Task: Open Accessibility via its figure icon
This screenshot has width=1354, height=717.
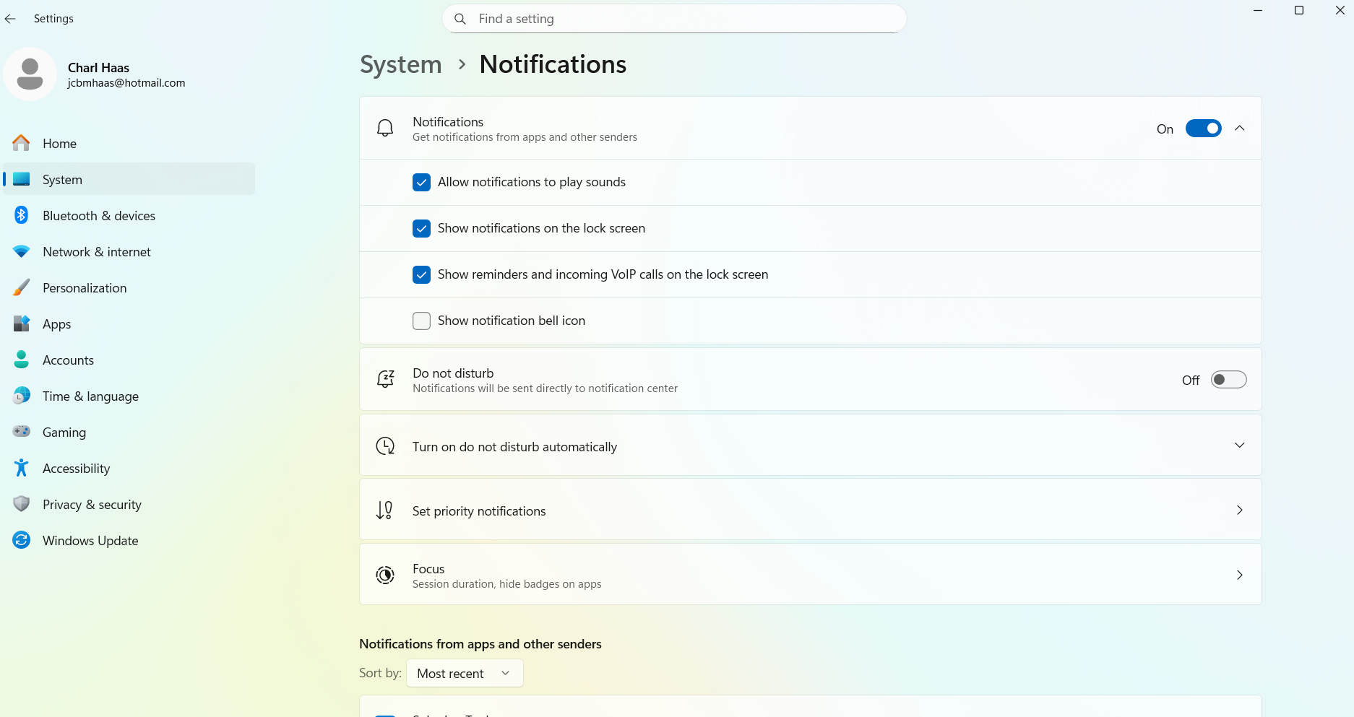Action: click(x=21, y=468)
